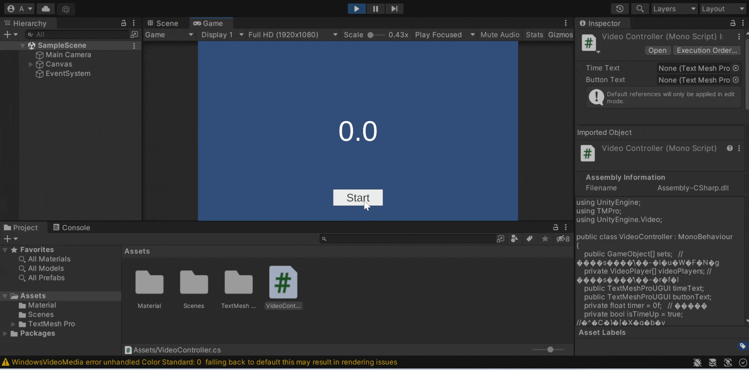Open the Game view mode dropdown

click(x=169, y=35)
